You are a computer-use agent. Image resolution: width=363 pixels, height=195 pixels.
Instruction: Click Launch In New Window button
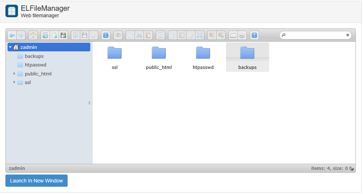(x=36, y=181)
